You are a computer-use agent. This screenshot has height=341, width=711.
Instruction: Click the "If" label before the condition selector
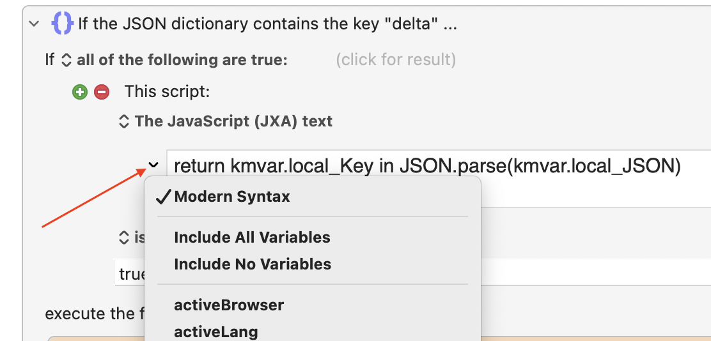pos(50,60)
